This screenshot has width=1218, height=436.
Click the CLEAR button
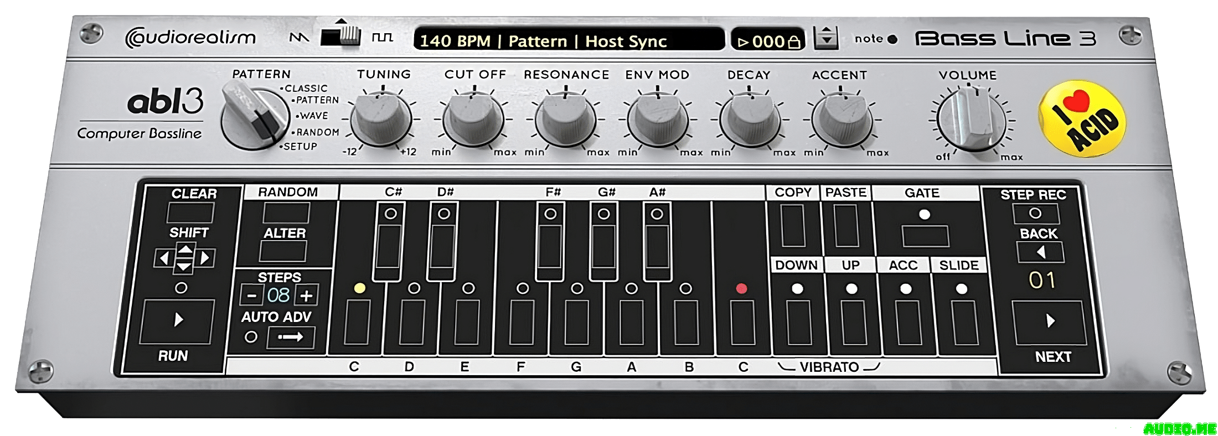point(190,213)
